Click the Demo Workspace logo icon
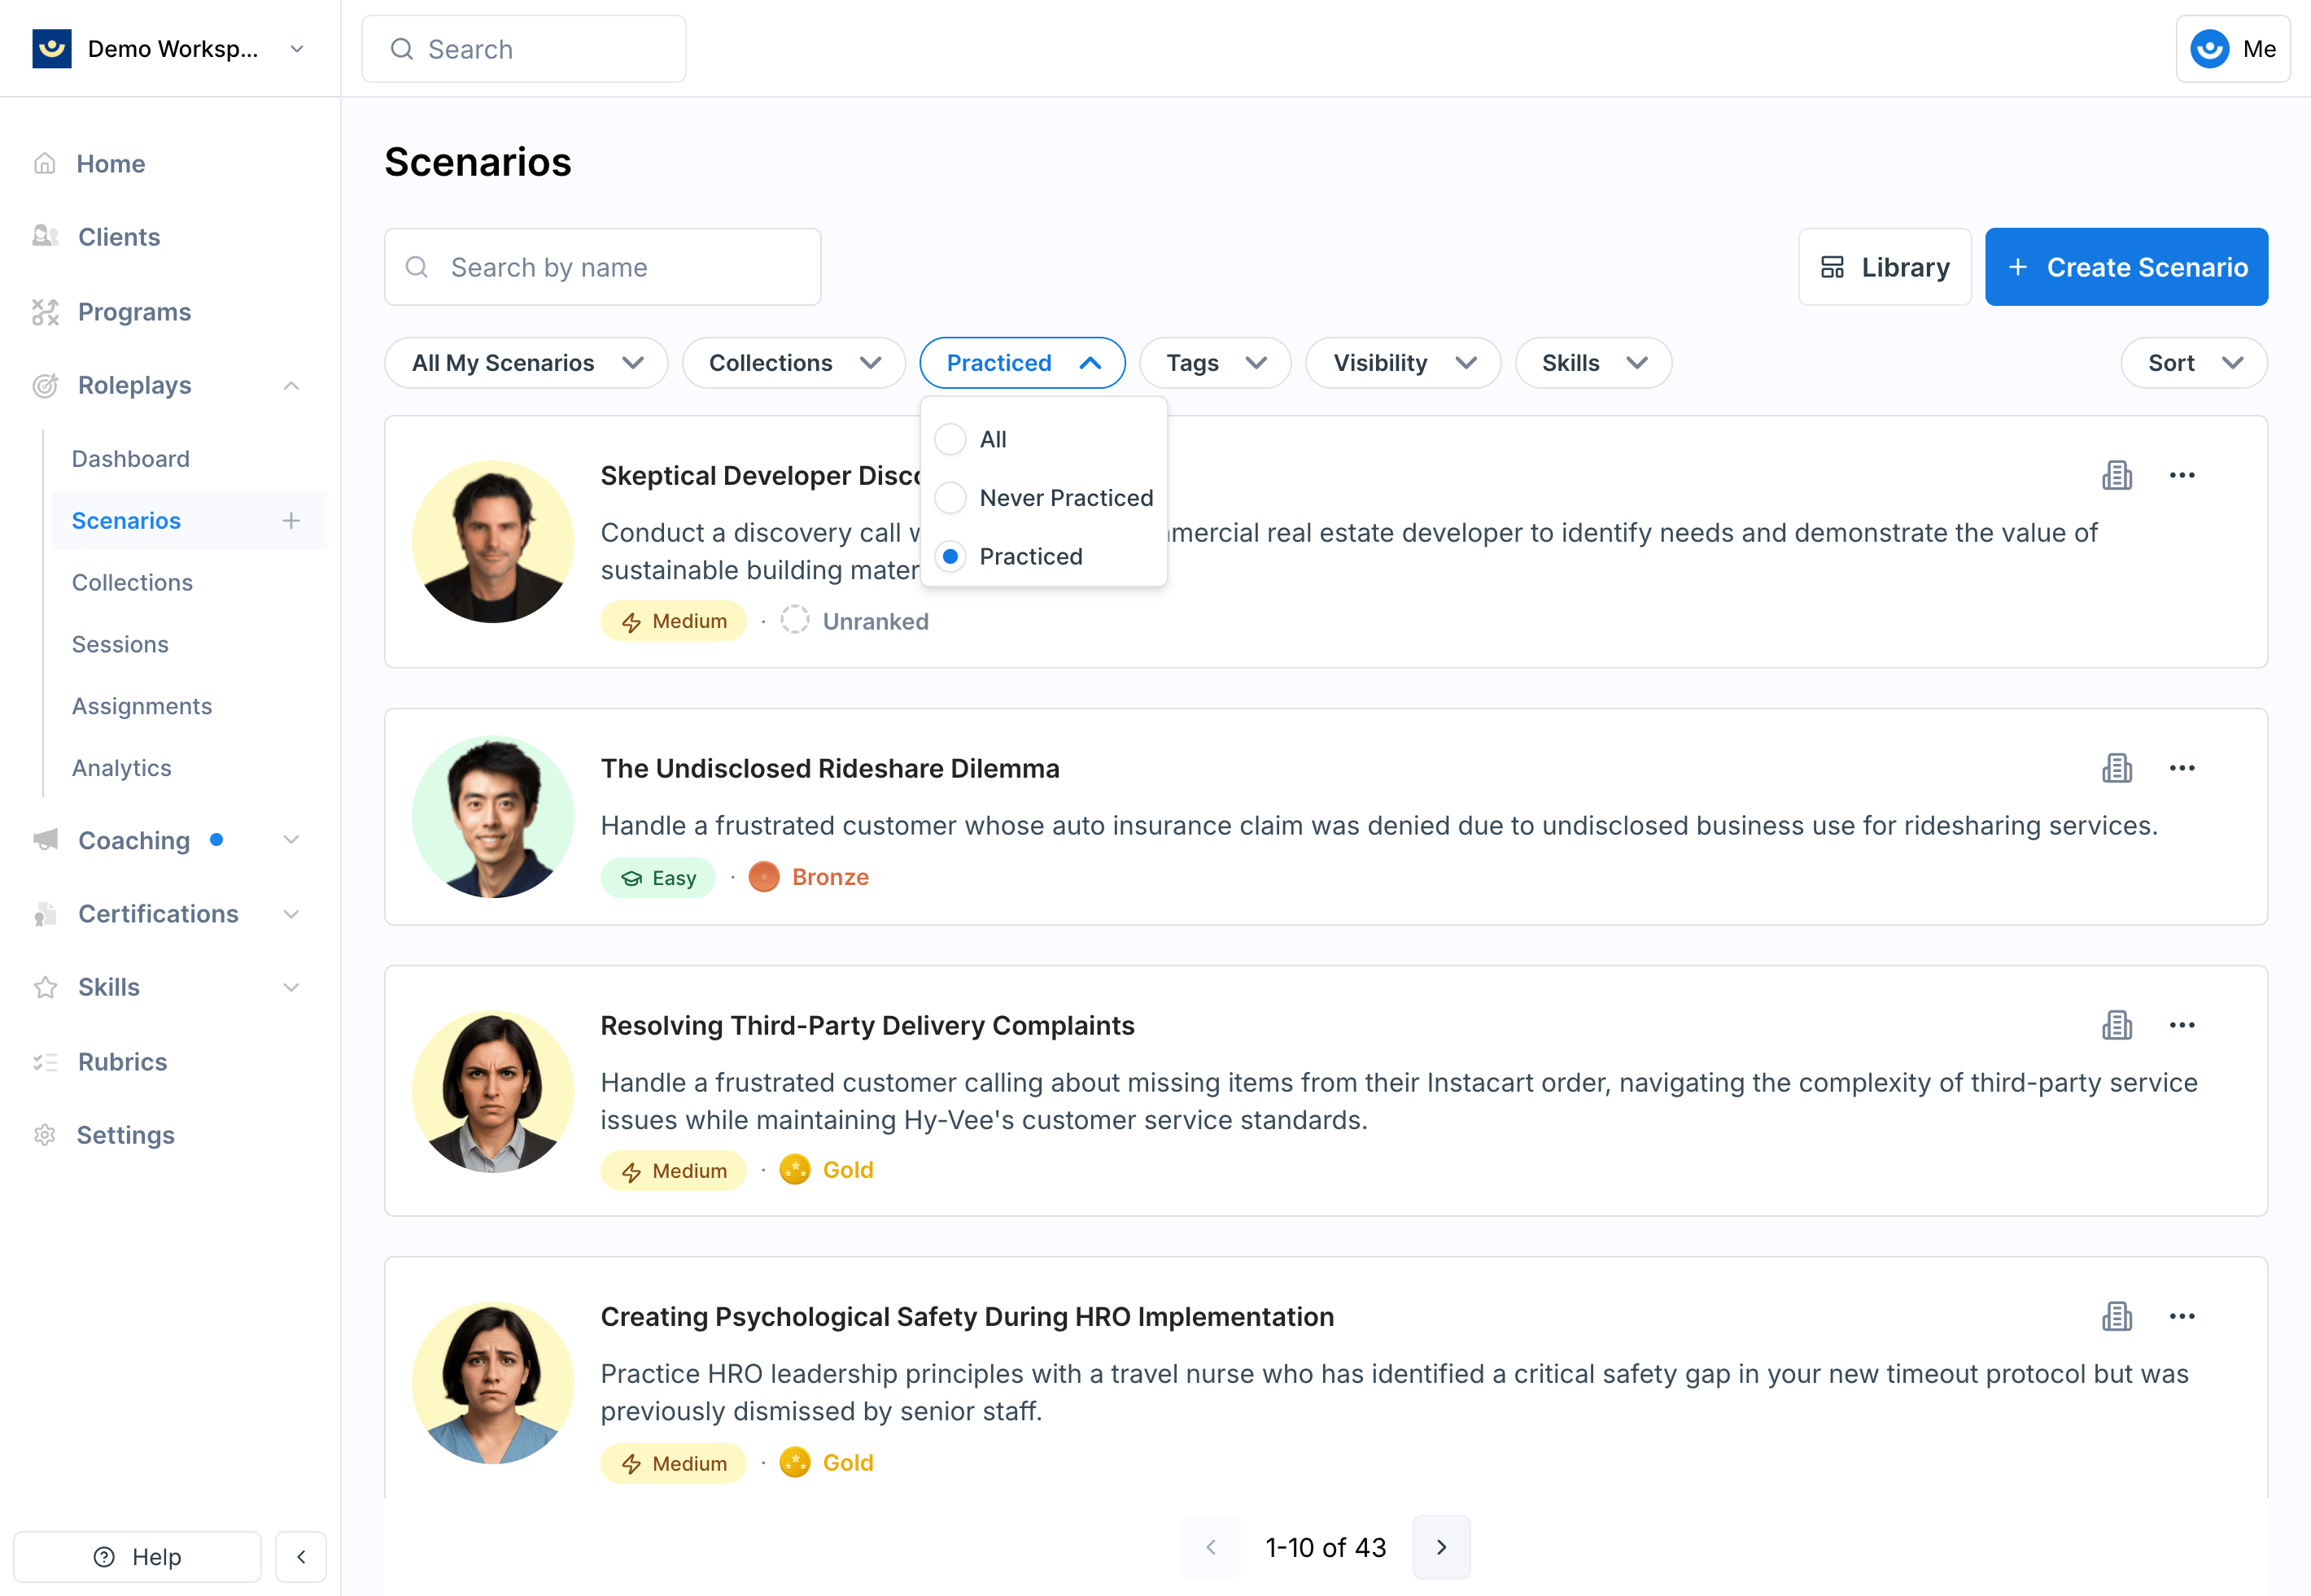This screenshot has height=1596, width=2311. [51, 49]
